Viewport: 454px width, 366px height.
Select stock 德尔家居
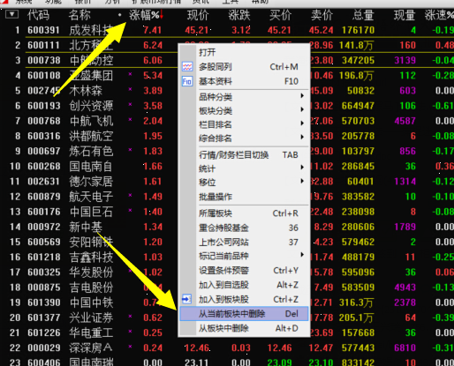[91, 182]
